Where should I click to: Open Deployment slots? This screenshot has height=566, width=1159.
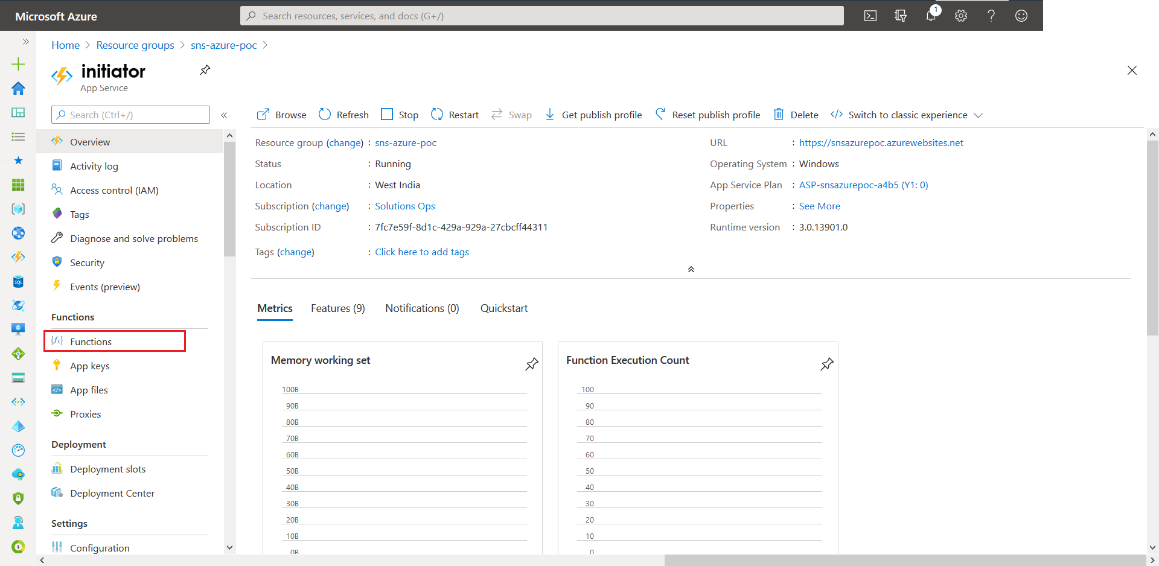tap(130, 469)
